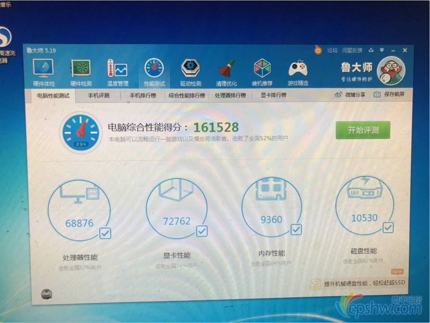Image resolution: width=430 pixels, height=323 pixels.
Task: Toggle the 处理器性能 checkbox
Action: (105, 233)
